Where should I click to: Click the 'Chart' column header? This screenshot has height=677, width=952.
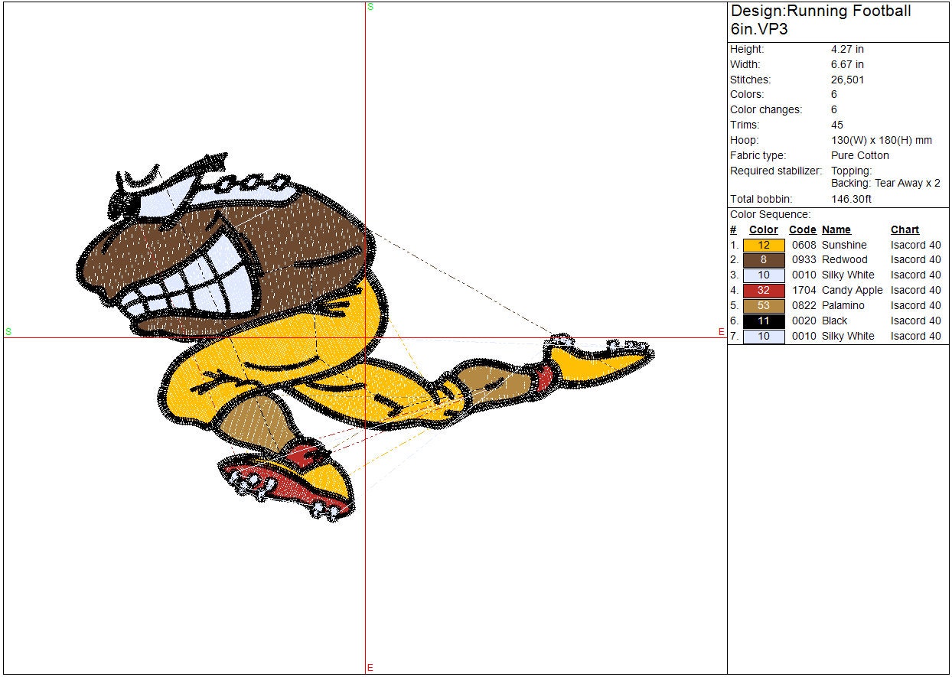pos(905,230)
